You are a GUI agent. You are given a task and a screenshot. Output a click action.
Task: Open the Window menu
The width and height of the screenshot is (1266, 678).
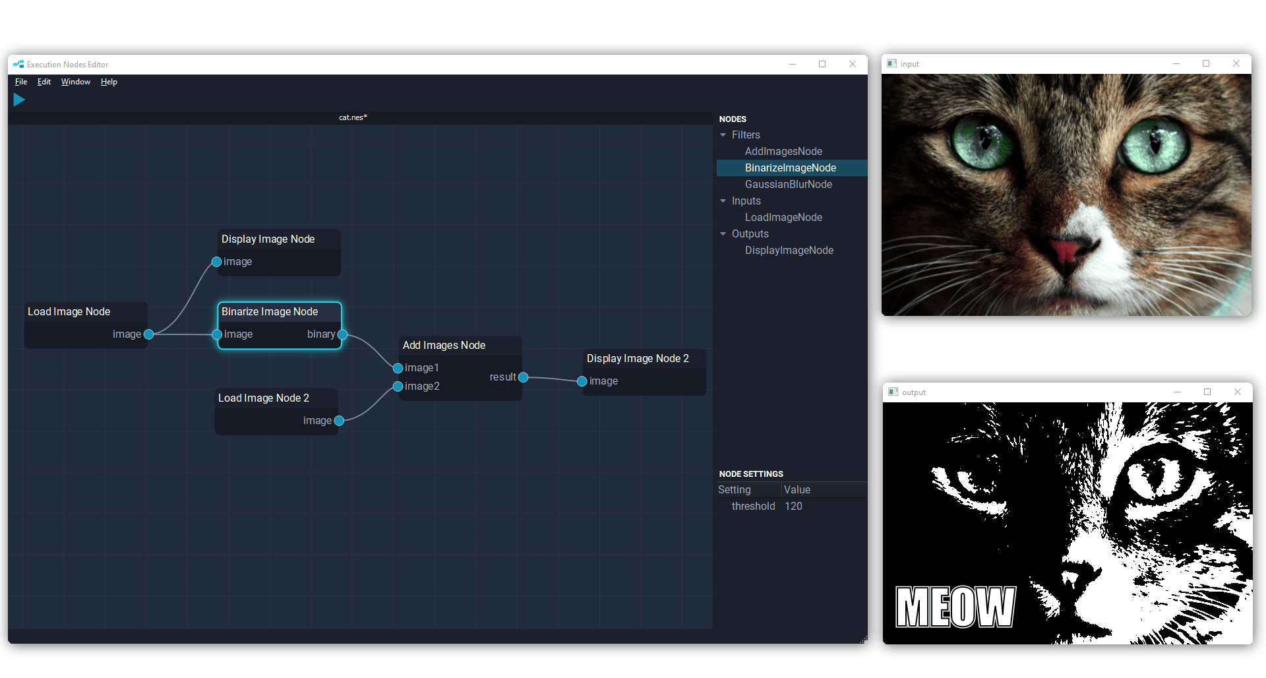(75, 82)
